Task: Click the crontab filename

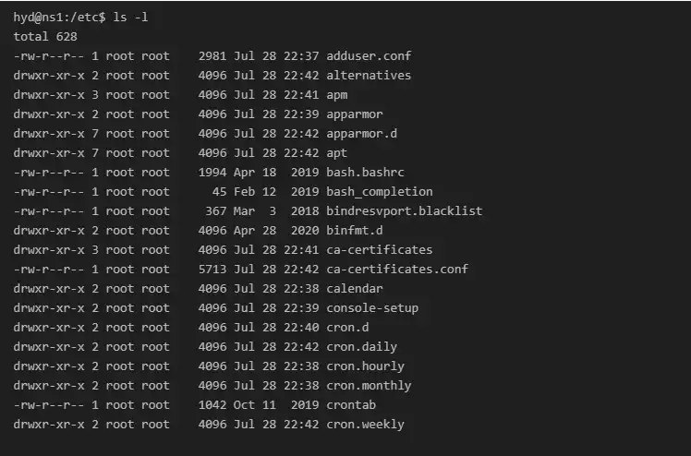Action: coord(351,404)
